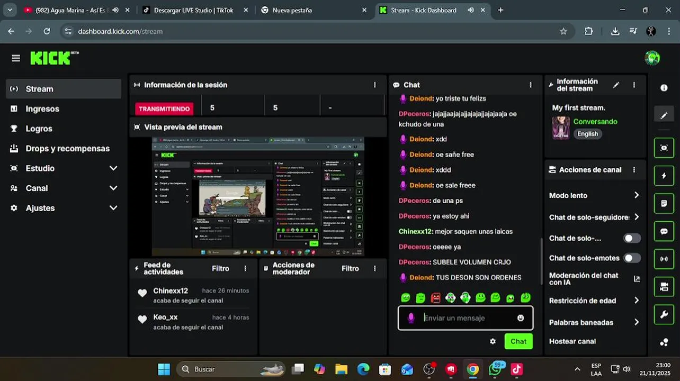This screenshot has height=381, width=680.
Task: Open Moderación del chat con IA external link
Action: point(637,279)
